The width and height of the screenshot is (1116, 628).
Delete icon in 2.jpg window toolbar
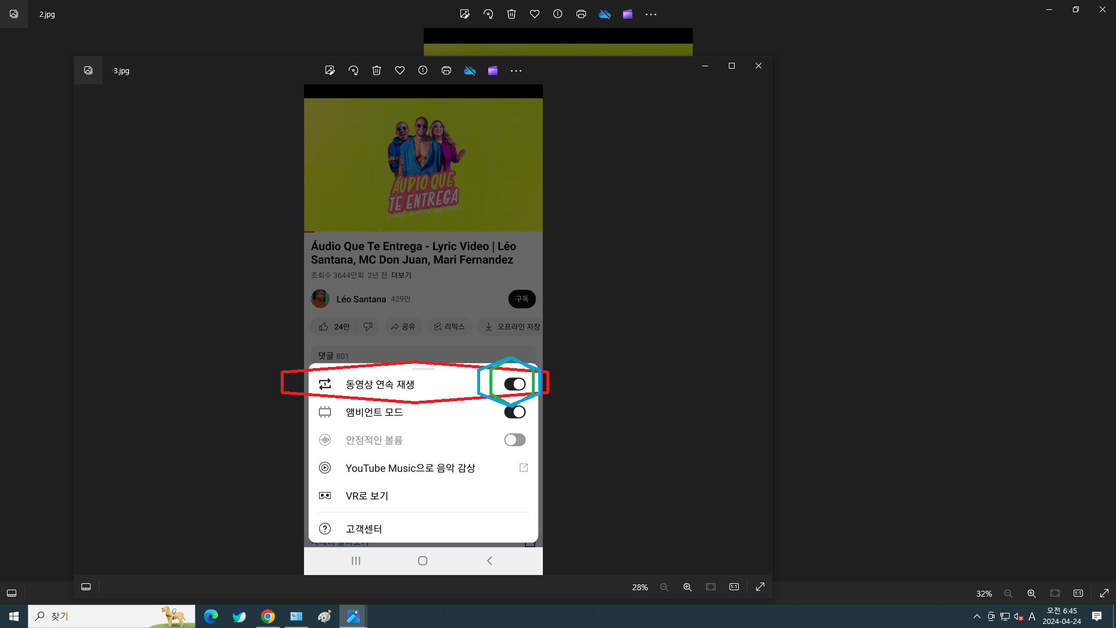(512, 14)
